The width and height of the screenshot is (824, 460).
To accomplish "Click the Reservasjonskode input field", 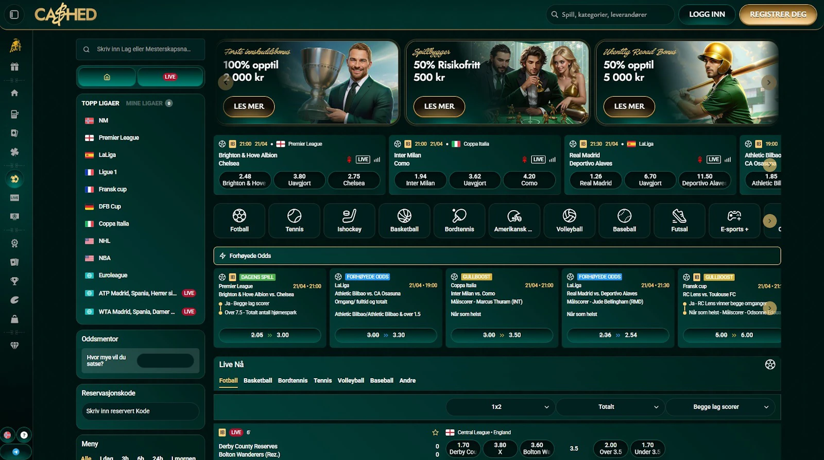I will 140,411.
